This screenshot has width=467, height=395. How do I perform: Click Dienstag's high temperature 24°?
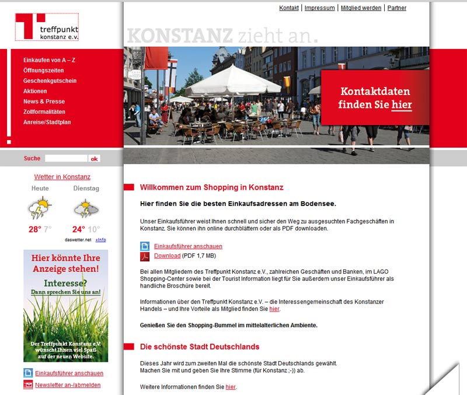point(79,229)
